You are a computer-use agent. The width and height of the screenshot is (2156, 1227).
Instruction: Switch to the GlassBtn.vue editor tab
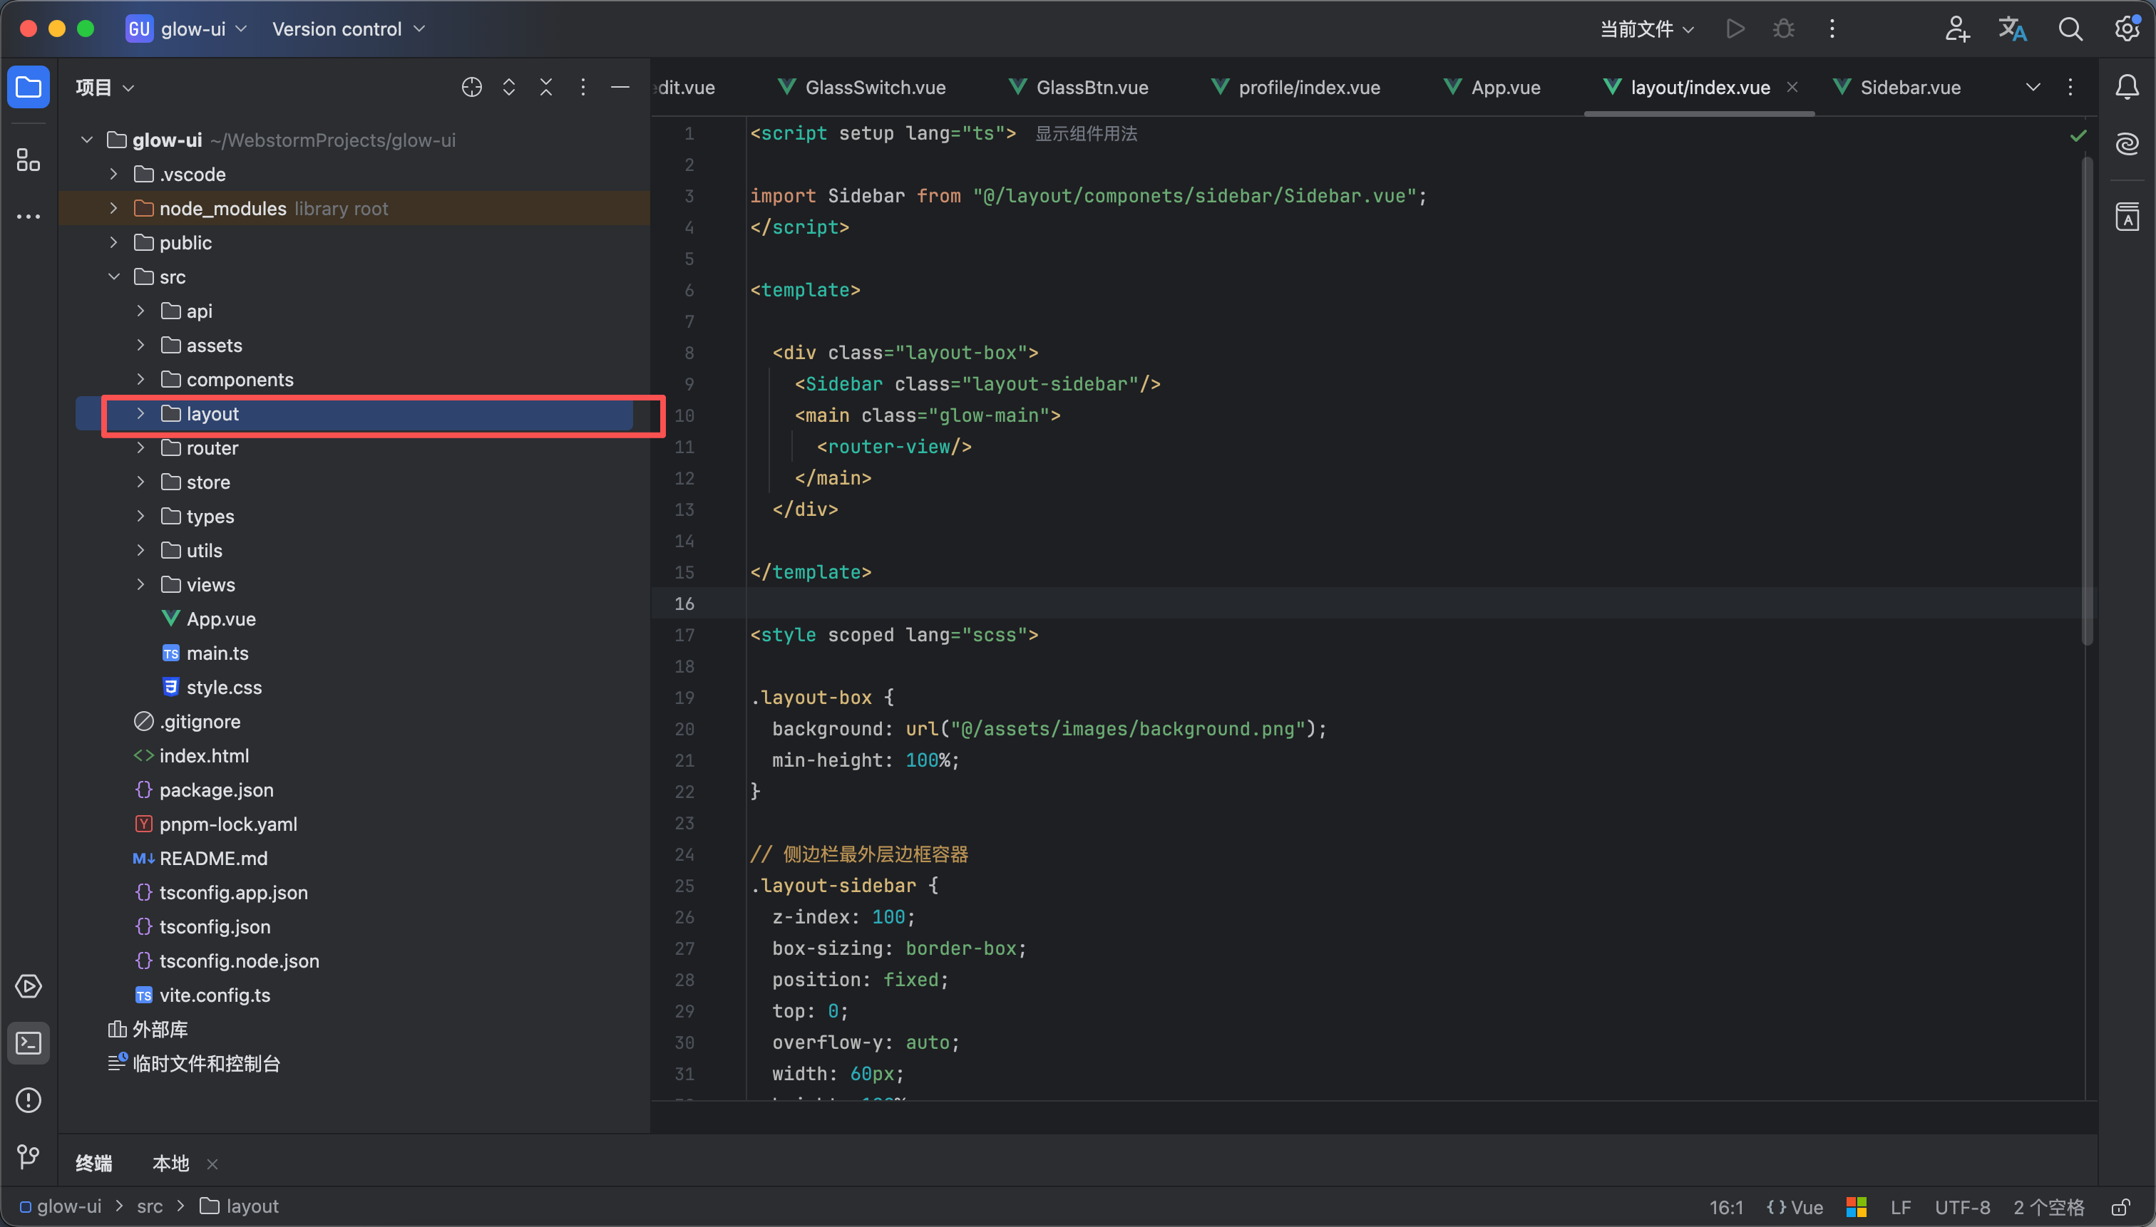coord(1091,88)
